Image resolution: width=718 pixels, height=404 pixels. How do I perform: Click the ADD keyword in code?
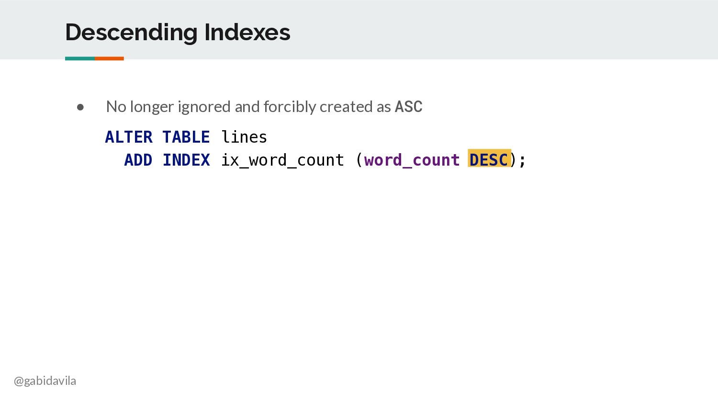[138, 160]
